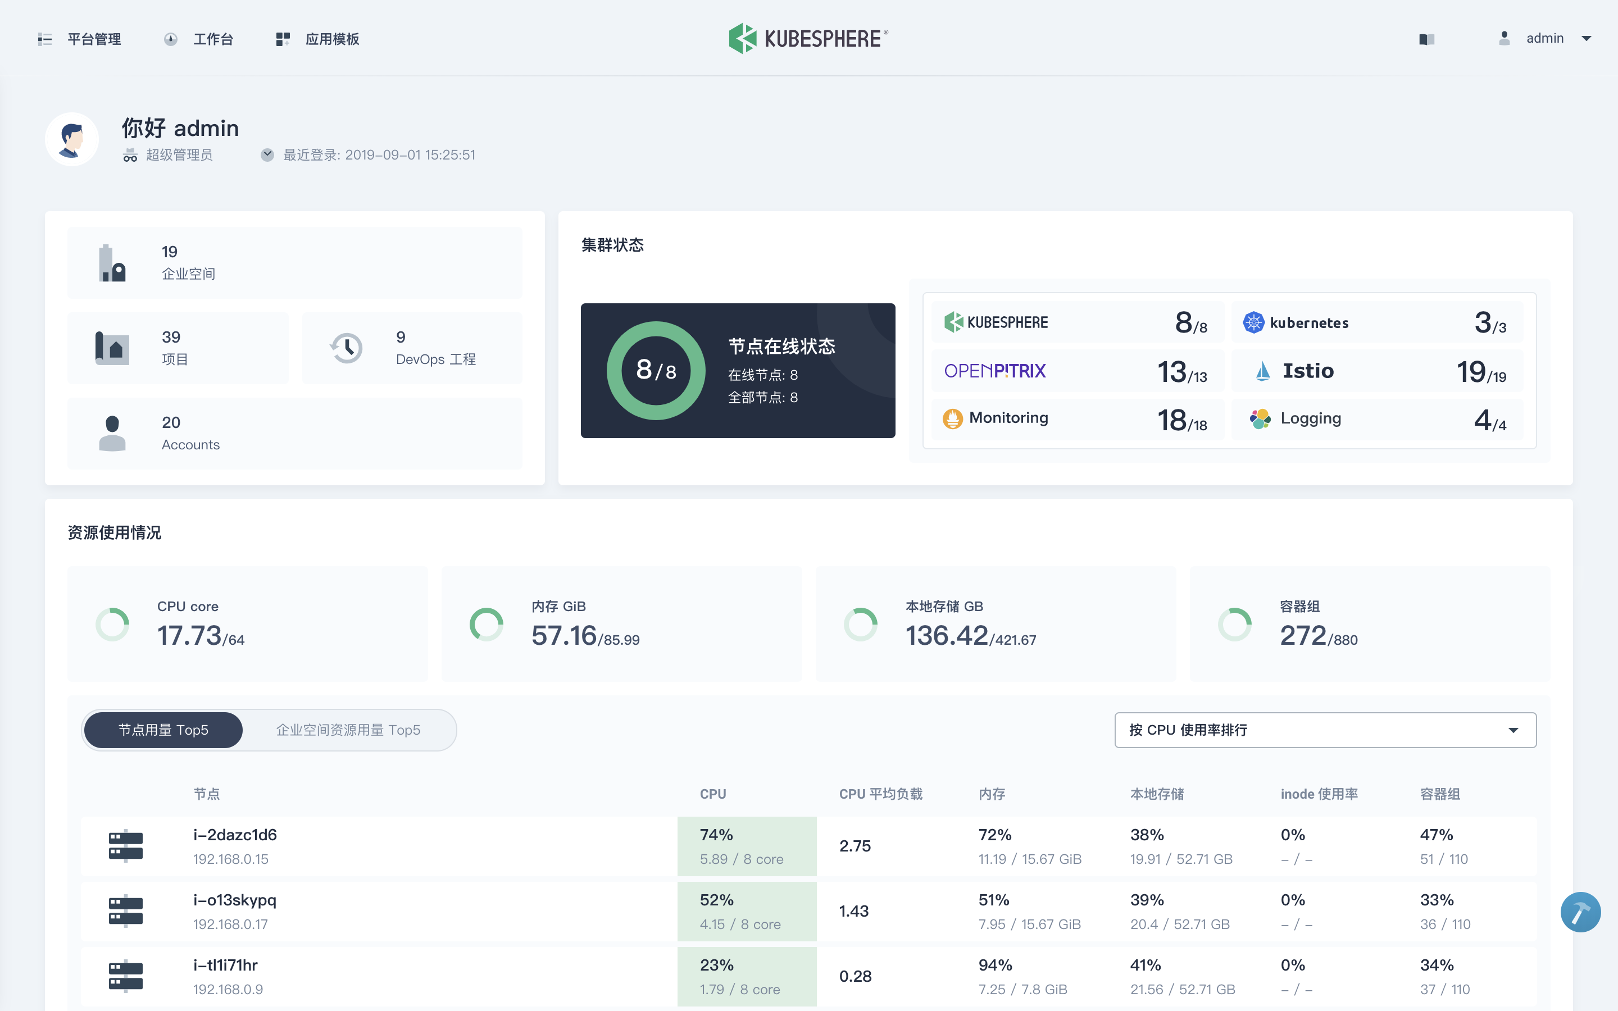Screen dimensions: 1618x1011
Task: Toggle the sidebar collapse icon
Action: click(46, 38)
